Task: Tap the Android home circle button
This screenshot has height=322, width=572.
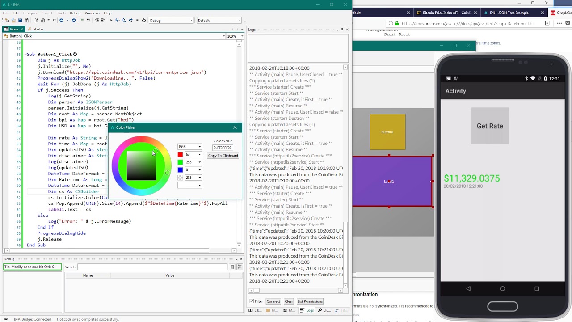Action: coord(502,289)
